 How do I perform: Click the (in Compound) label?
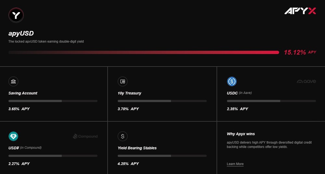31,147
